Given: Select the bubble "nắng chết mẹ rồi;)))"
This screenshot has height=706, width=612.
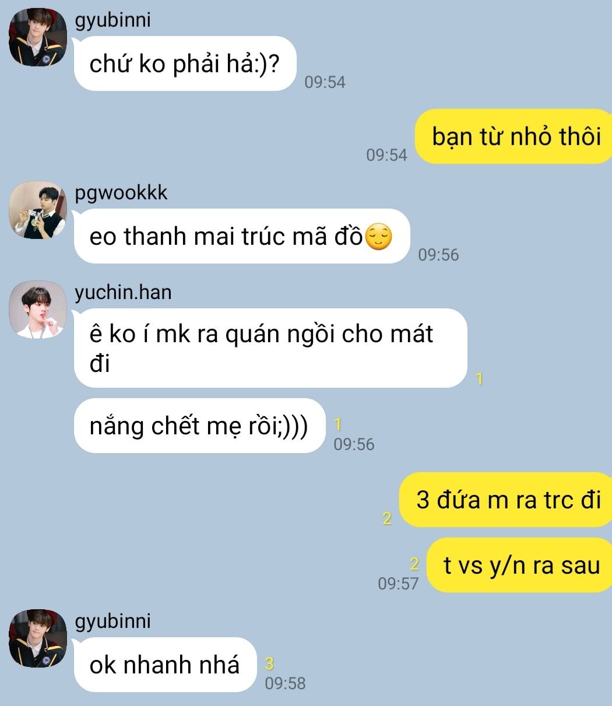Looking at the screenshot, I should (199, 426).
